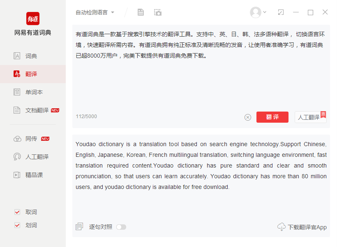This screenshot has width=337, height=247.
Task: Expand the account avatar menu
Action: click(258, 12)
